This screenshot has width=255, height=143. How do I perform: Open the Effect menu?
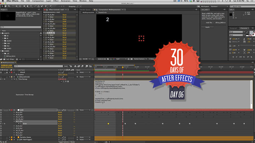tap(56, 1)
